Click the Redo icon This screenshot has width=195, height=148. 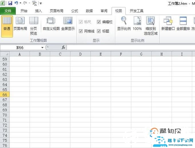[25, 3]
